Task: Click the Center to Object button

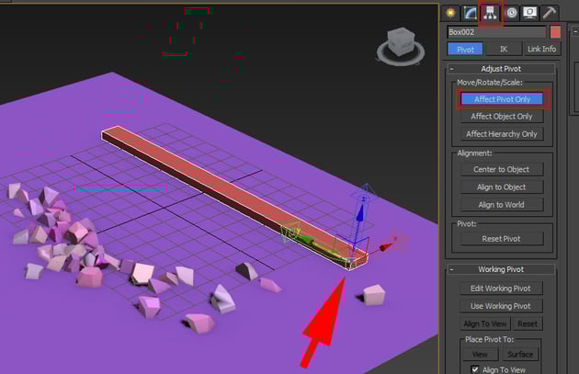Action: (x=501, y=169)
